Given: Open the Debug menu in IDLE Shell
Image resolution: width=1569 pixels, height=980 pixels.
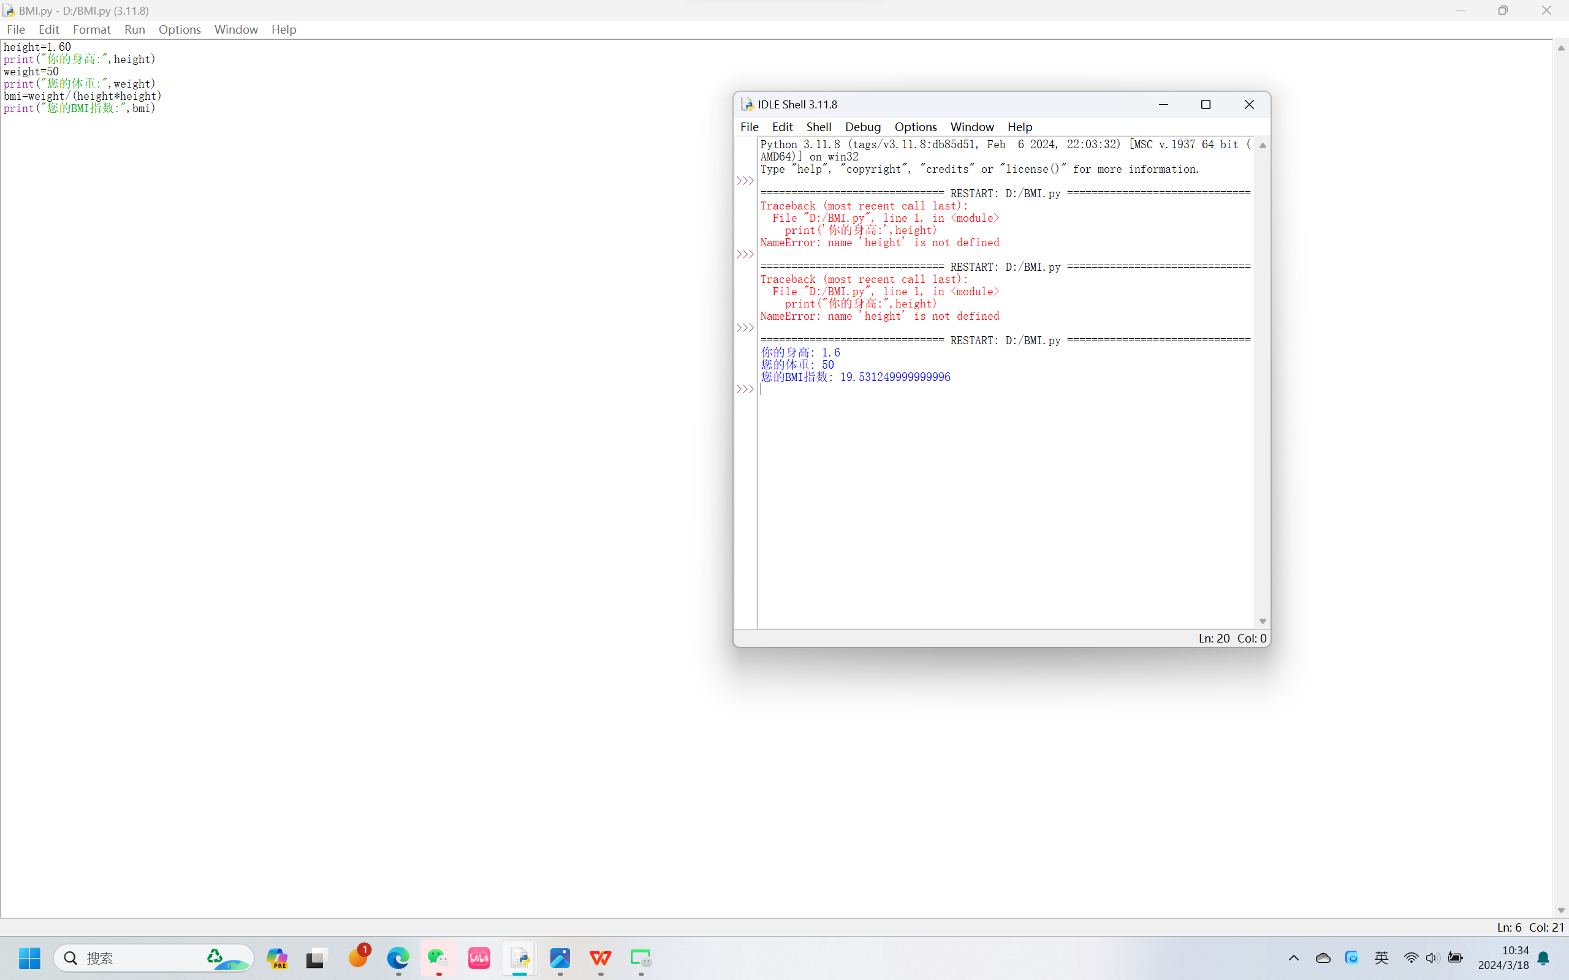Looking at the screenshot, I should (862, 126).
